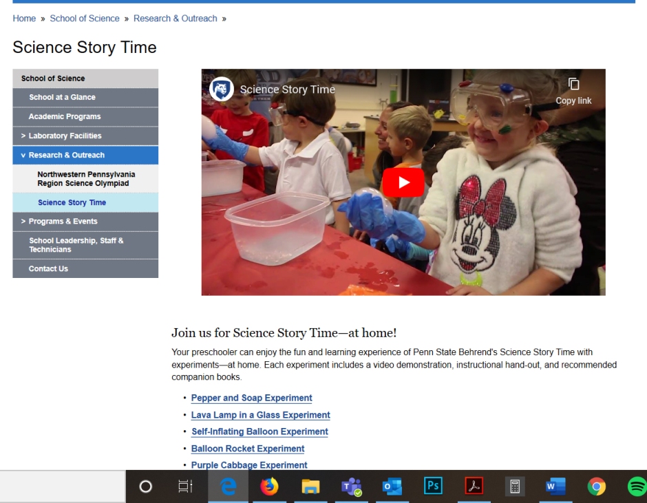This screenshot has width=647, height=503.
Task: Play the Science Story Time video
Action: [x=403, y=182]
